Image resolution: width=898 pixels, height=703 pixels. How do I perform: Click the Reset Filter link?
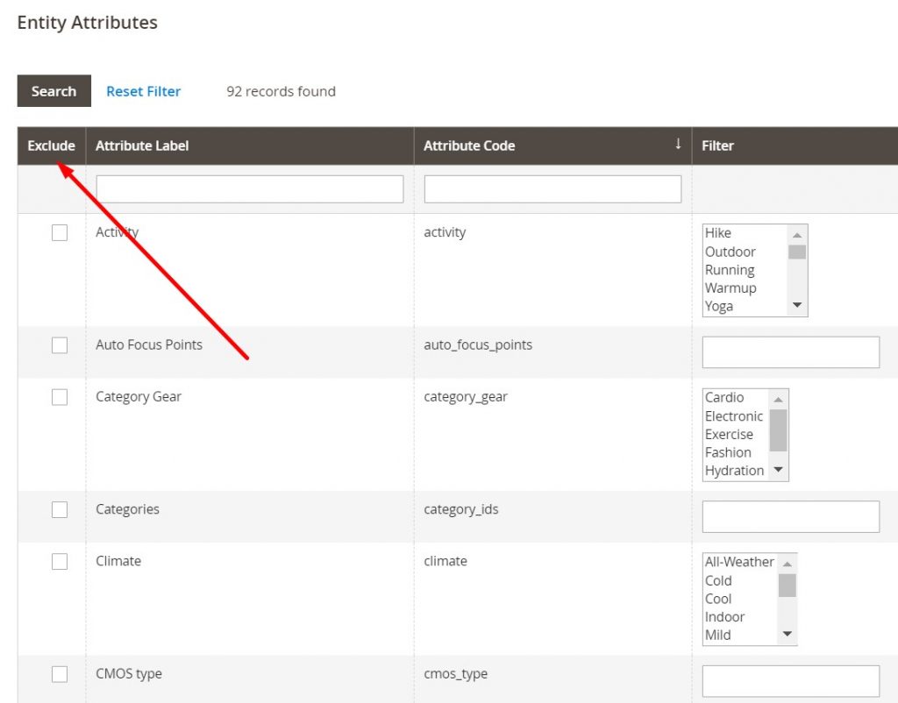[143, 90]
